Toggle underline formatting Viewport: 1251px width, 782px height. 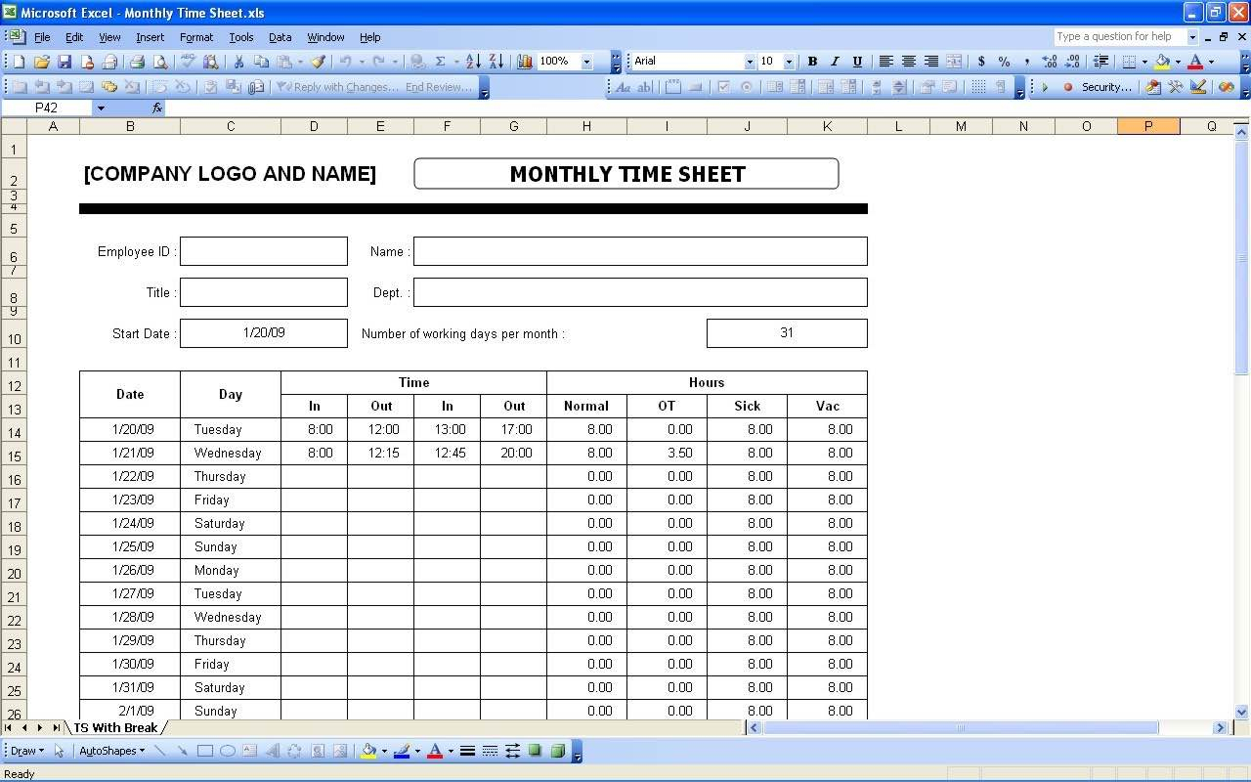pyautogui.click(x=857, y=62)
